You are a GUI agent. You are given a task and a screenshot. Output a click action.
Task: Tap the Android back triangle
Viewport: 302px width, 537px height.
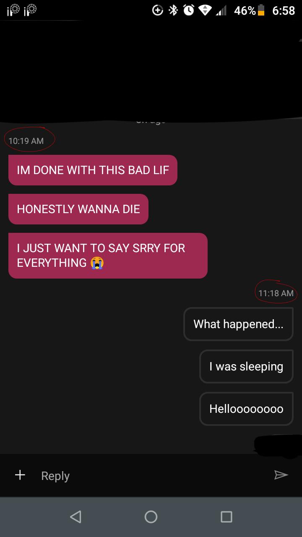coord(75,516)
